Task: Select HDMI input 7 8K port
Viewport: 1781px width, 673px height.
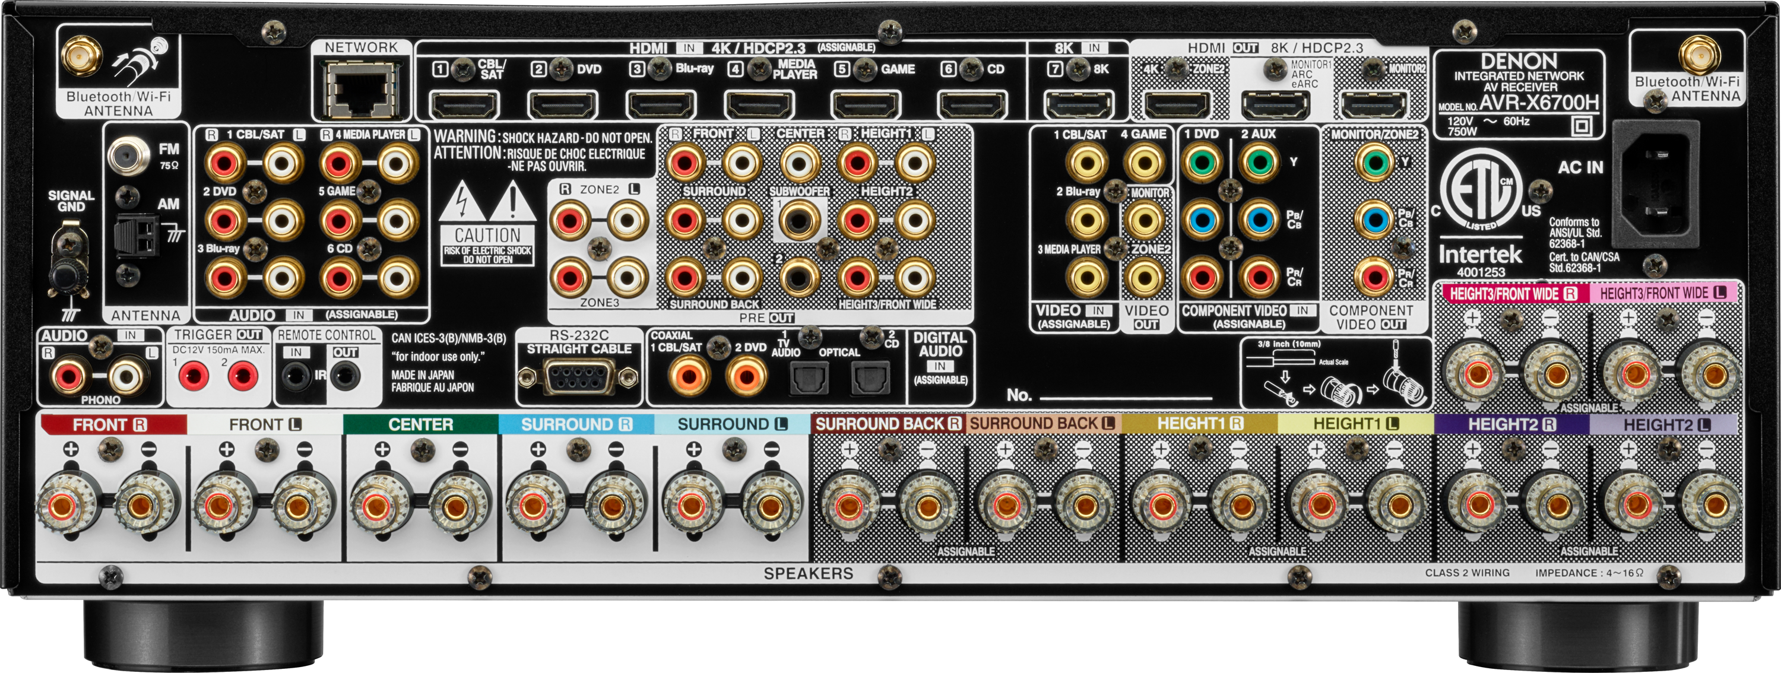Action: 1079,105
